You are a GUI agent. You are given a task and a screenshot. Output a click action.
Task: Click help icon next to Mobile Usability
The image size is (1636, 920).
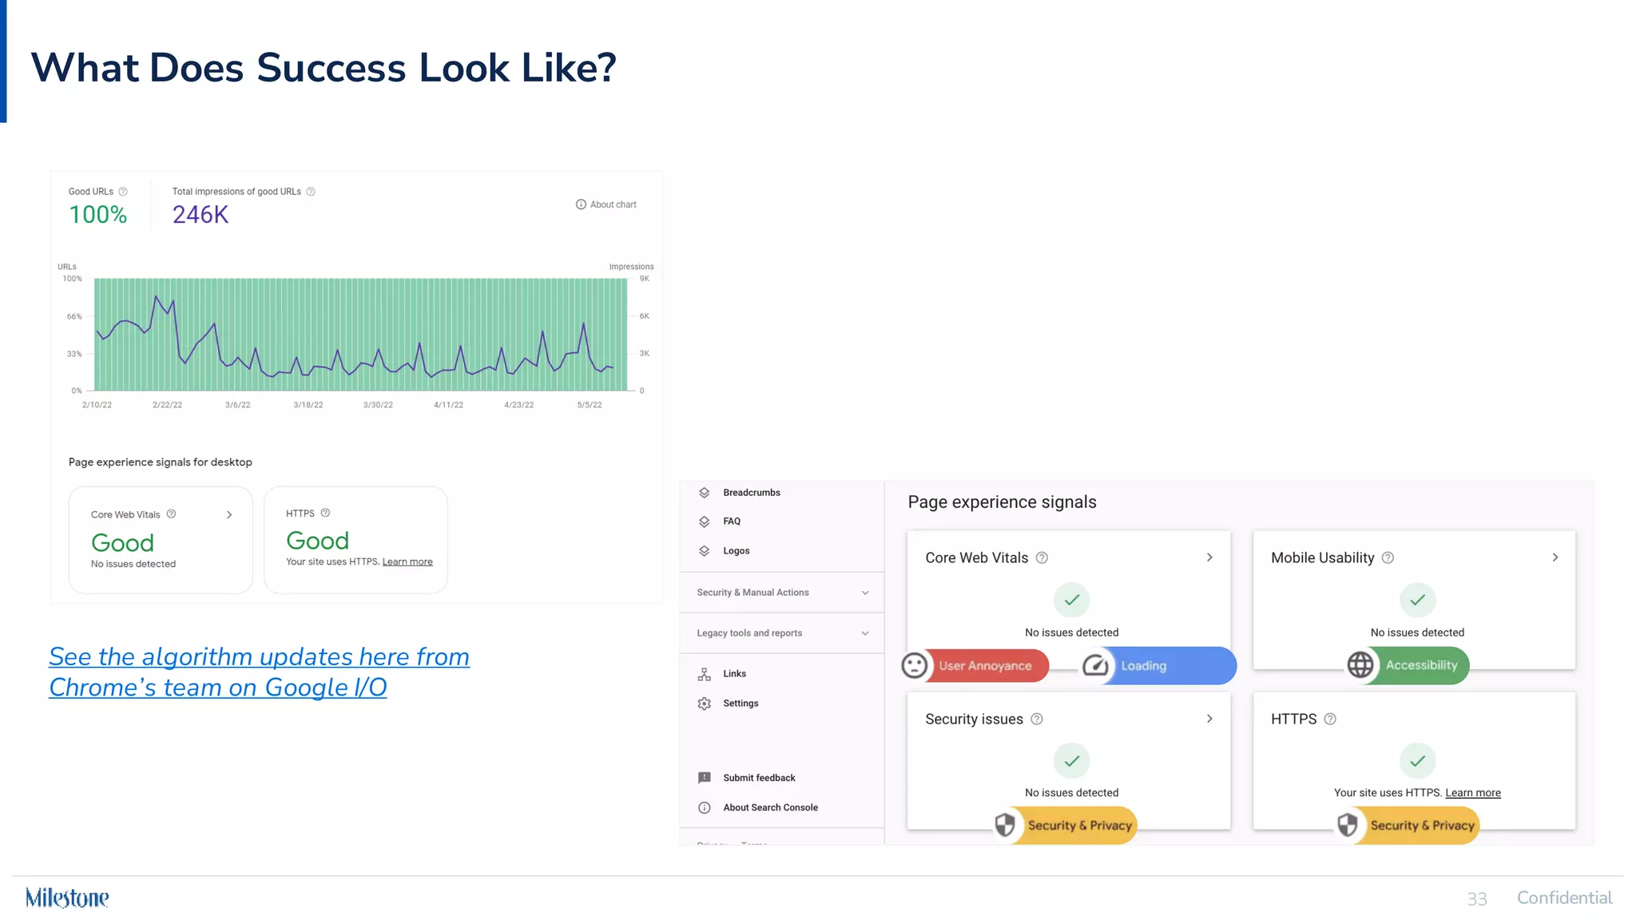click(1388, 557)
